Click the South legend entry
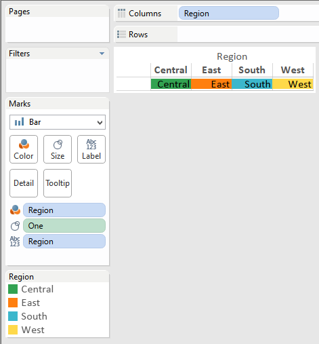Image resolution: width=319 pixels, height=344 pixels. (x=28, y=316)
